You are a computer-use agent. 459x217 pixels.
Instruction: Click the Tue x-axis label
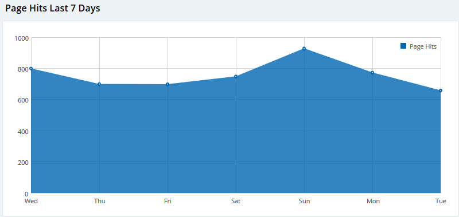[441, 201]
